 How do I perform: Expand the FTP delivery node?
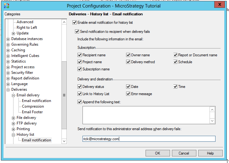(x=13, y=124)
